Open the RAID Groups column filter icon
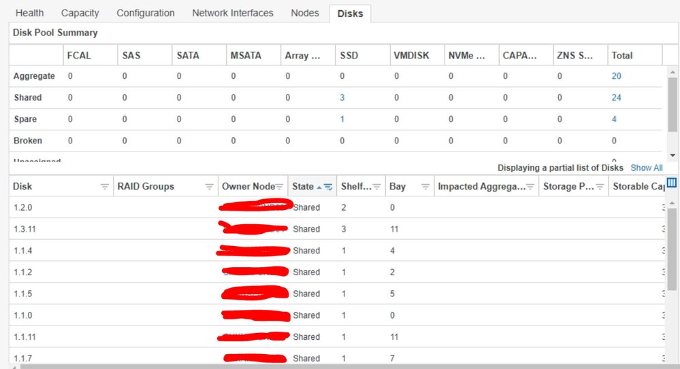The height and width of the screenshot is (369, 680). coord(209,187)
